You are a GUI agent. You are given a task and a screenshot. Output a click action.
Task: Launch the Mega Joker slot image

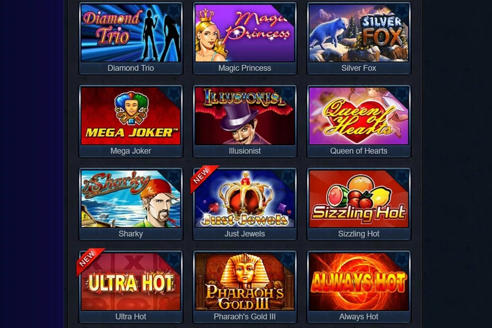131,116
